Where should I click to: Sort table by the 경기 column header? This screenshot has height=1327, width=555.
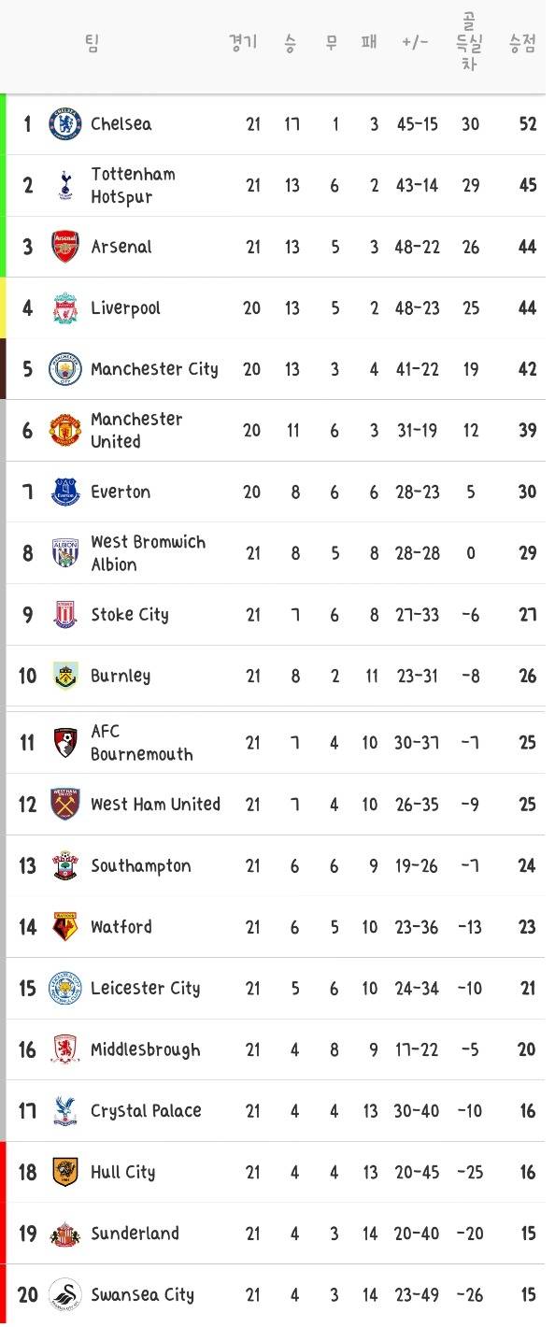243,42
